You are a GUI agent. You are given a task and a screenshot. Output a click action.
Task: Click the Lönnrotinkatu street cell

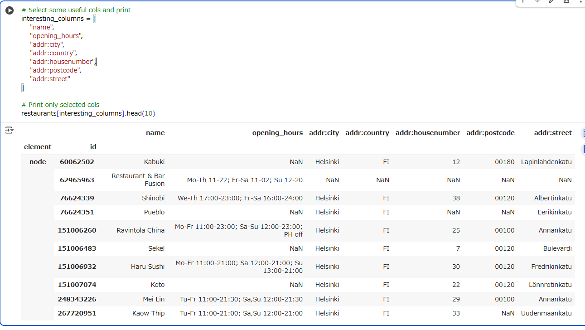pyautogui.click(x=551, y=285)
